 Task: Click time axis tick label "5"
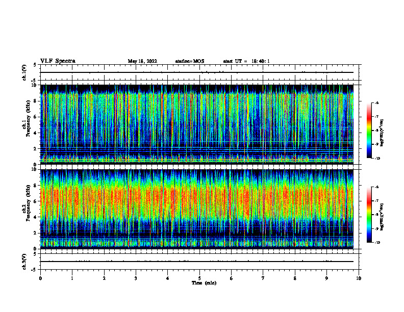pyautogui.click(x=199, y=278)
